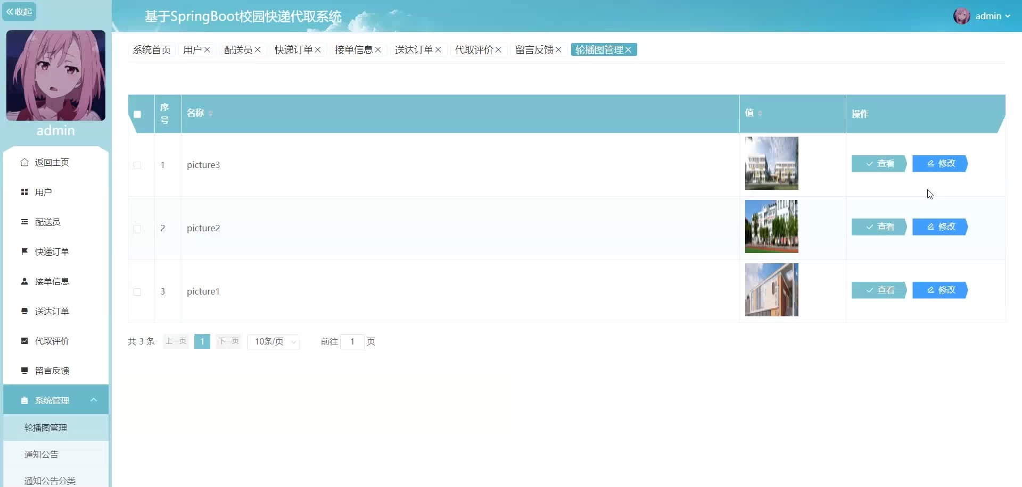Click clipboard icon beside 系统管理 menu

click(24, 400)
